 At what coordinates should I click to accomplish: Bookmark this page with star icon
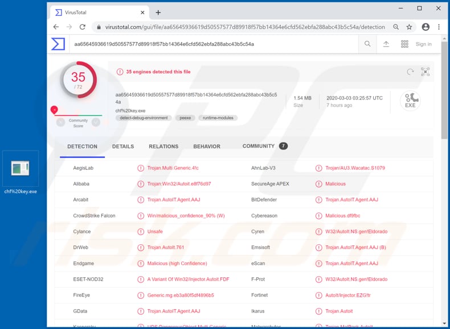pyautogui.click(x=409, y=27)
